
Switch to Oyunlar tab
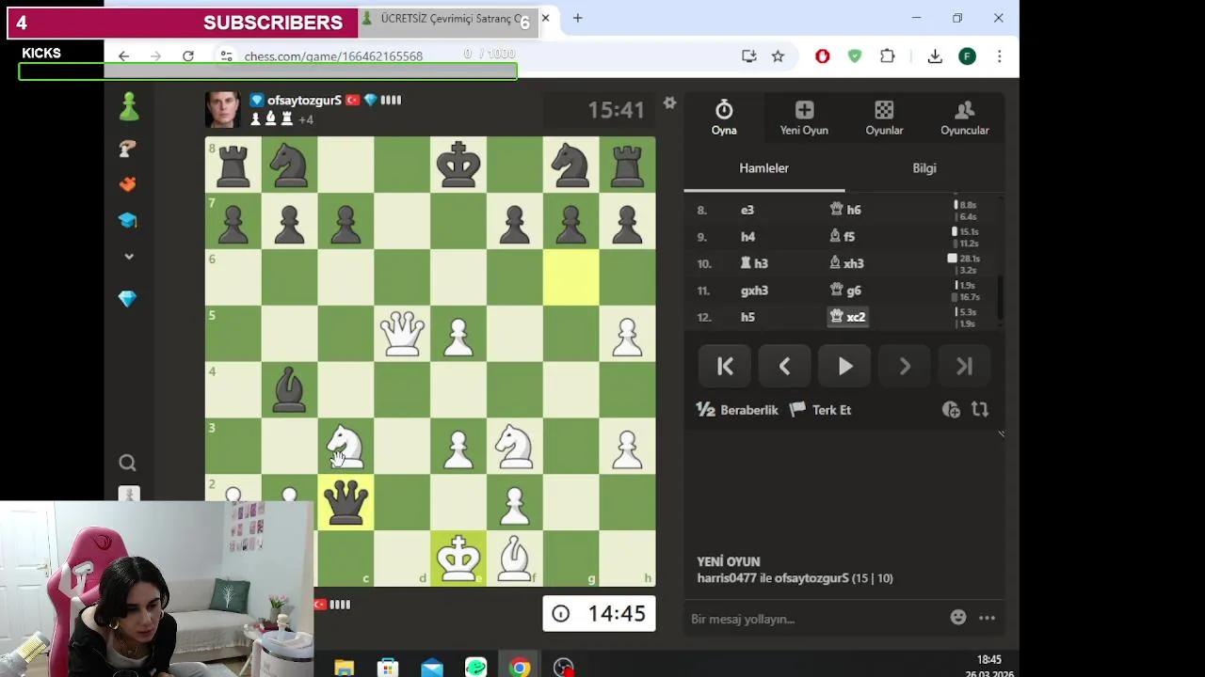pos(884,118)
